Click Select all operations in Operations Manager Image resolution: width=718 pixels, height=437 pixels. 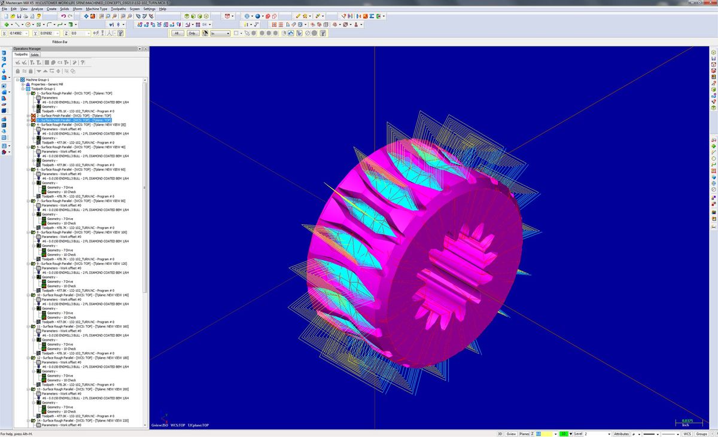pos(18,62)
